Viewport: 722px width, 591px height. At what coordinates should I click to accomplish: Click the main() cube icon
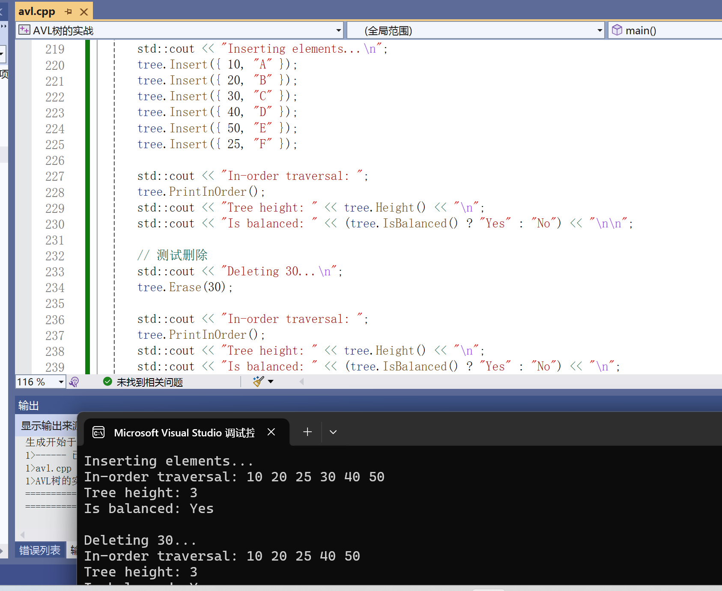click(617, 30)
